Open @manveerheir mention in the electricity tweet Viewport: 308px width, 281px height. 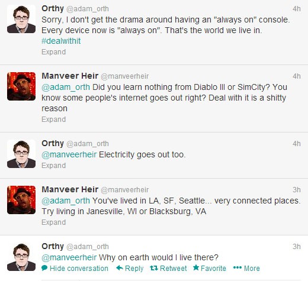coord(69,154)
